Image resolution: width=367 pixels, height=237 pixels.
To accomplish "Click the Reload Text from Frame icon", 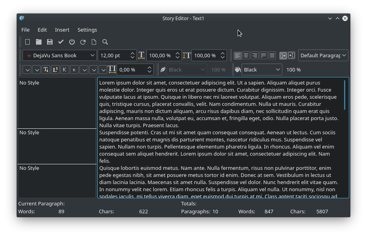I will pos(83,42).
